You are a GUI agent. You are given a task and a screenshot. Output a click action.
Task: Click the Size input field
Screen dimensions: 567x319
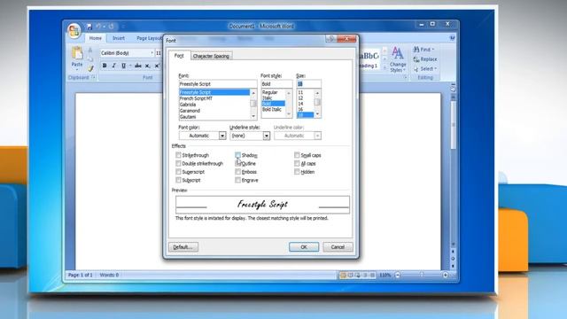308,84
